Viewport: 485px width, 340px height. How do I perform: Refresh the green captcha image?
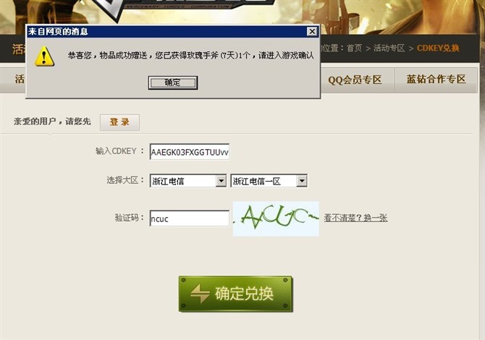tap(276, 218)
